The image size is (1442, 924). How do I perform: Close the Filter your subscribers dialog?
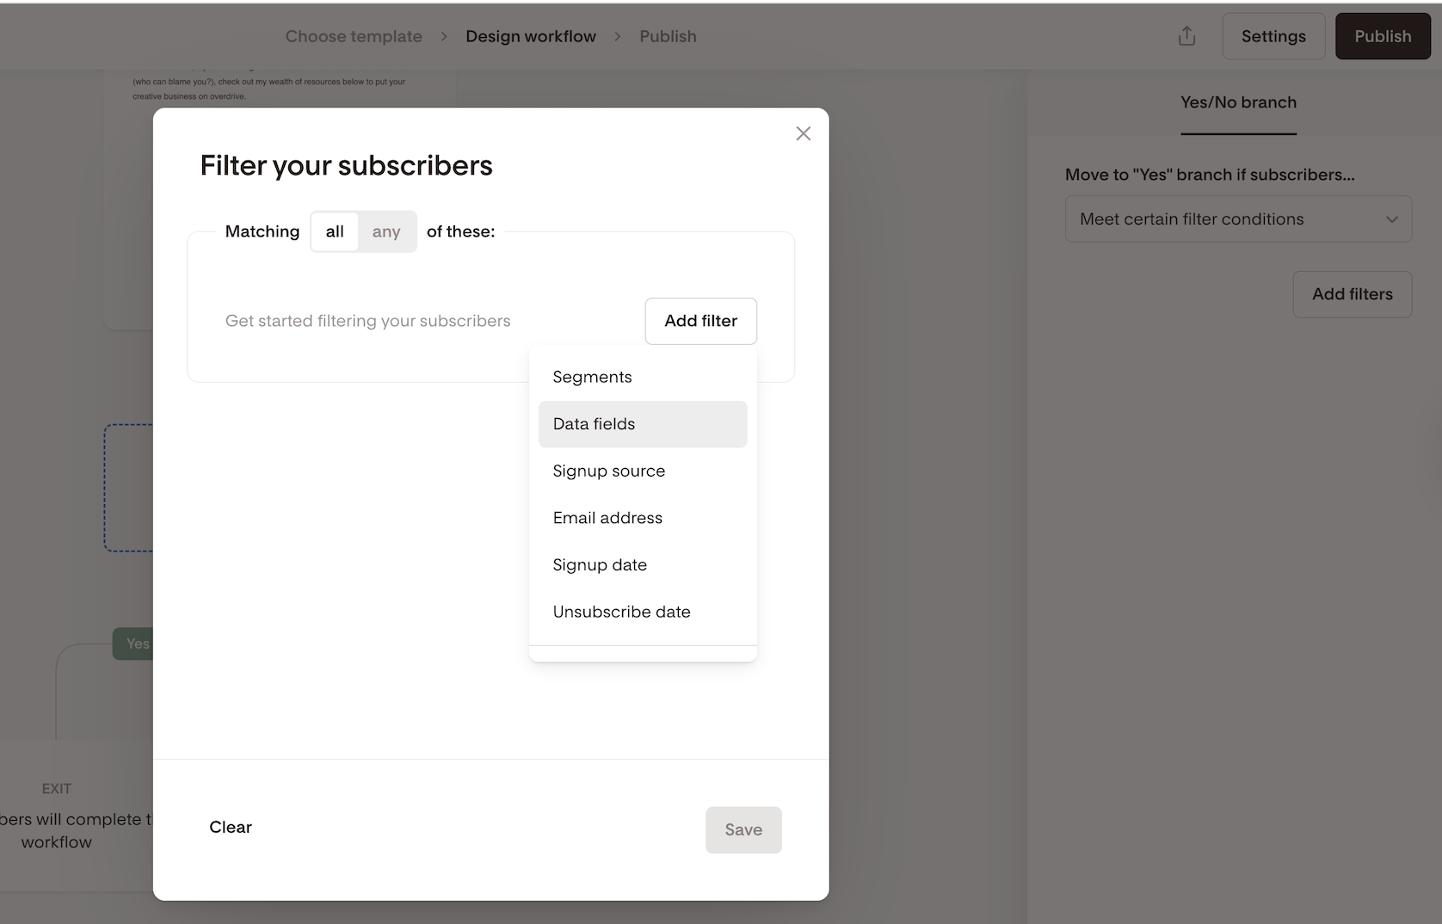coord(803,133)
